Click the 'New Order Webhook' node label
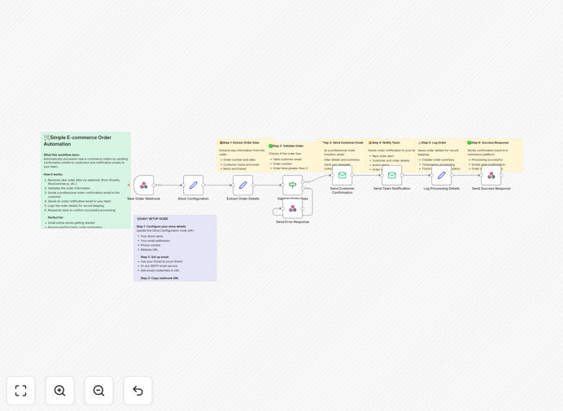This screenshot has width=563, height=411. click(144, 199)
